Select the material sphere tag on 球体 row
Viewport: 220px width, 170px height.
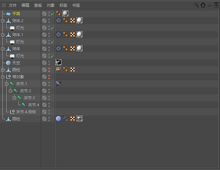[80, 48]
